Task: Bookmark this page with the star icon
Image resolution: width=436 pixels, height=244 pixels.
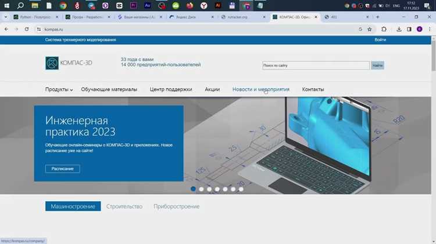Action: coord(370,29)
